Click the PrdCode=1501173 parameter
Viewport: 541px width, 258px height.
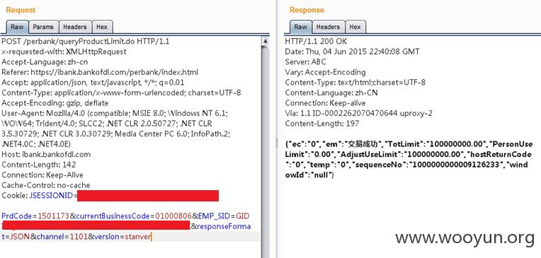pyautogui.click(x=35, y=216)
